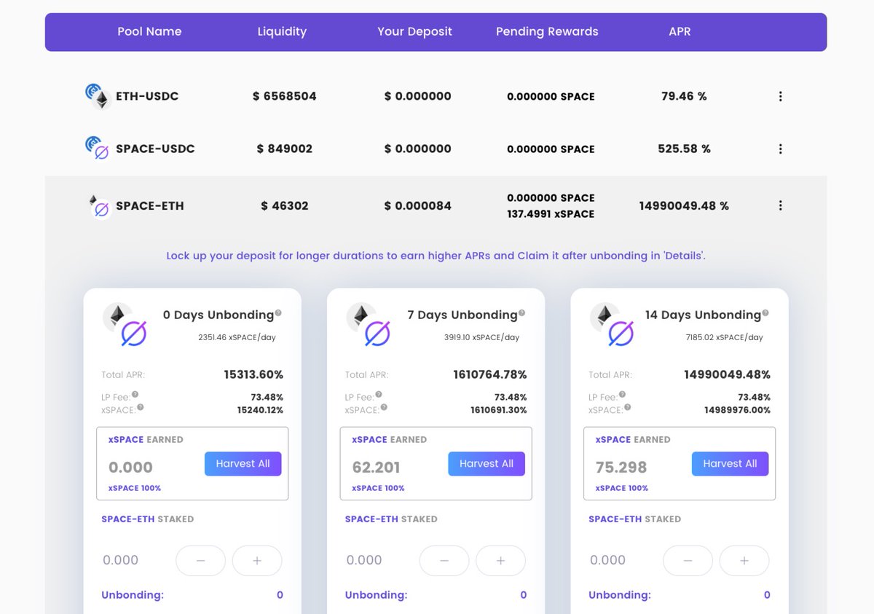Screen dimensions: 874x614
Task: Harvest All in the 14 Days Unbonding card
Action: (730, 464)
